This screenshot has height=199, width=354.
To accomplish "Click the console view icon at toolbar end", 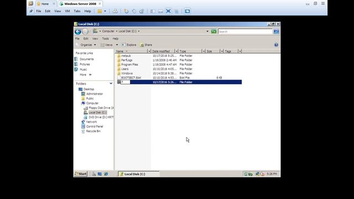I will (x=187, y=11).
